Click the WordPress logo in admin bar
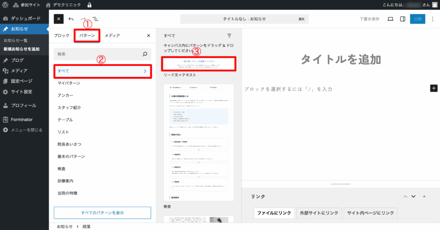This screenshot has width=440, height=230. click(5, 5)
